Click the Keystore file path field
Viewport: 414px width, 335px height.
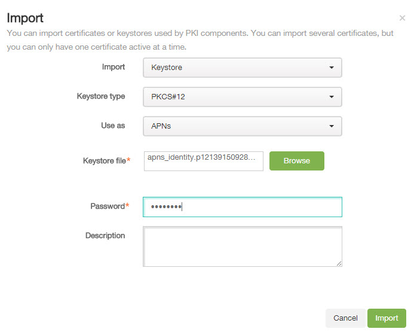(x=204, y=161)
